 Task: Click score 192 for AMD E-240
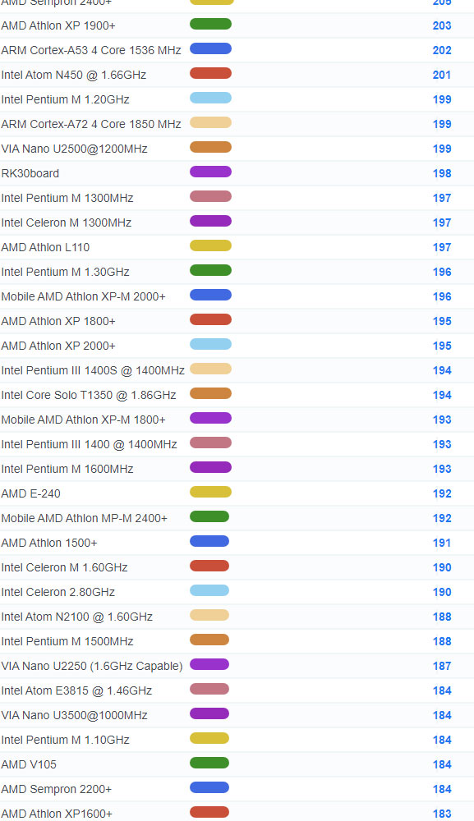(442, 493)
